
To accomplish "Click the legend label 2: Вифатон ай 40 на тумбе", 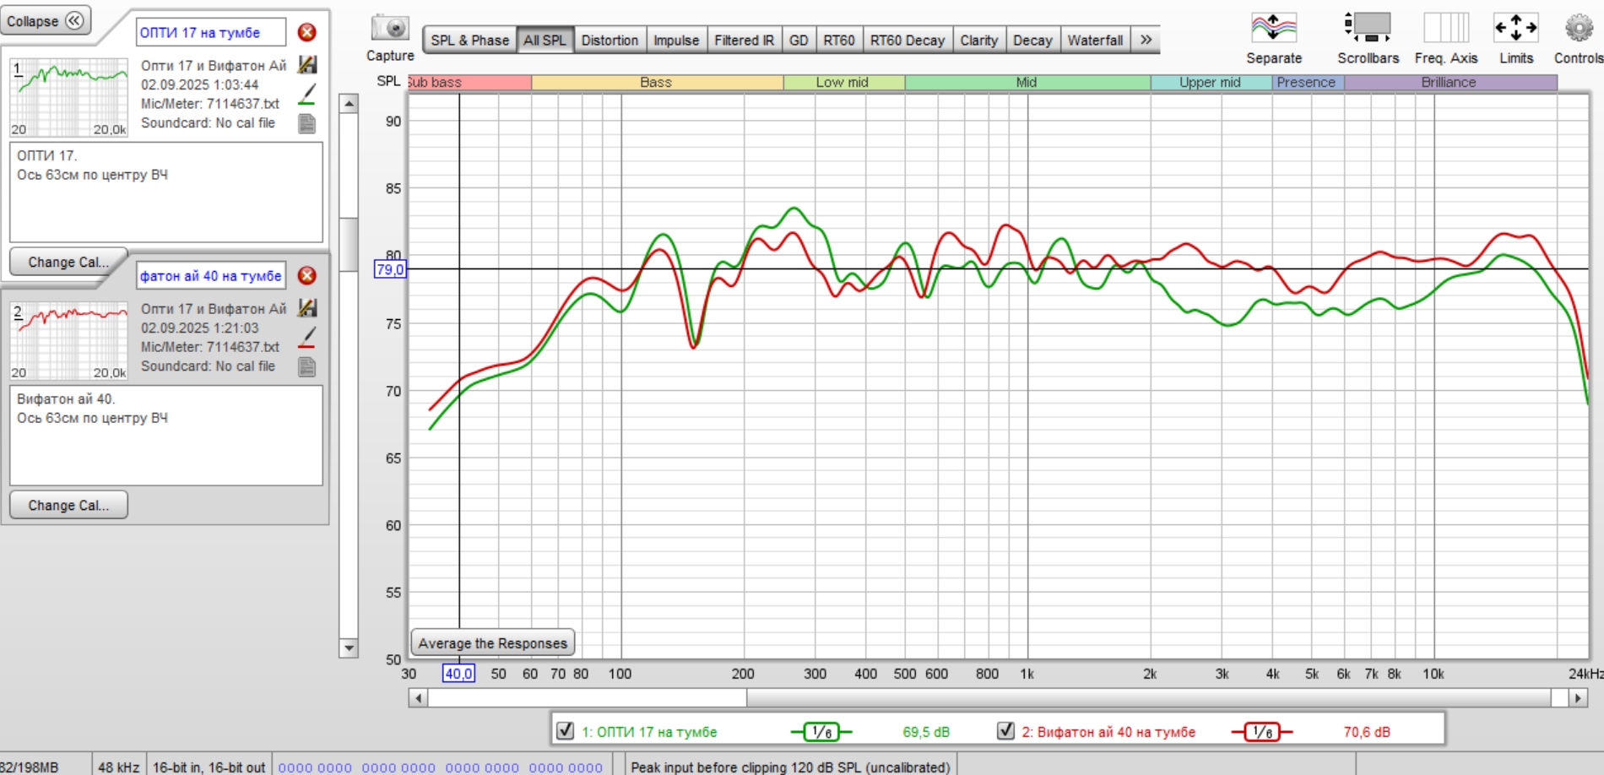I will click(1108, 732).
